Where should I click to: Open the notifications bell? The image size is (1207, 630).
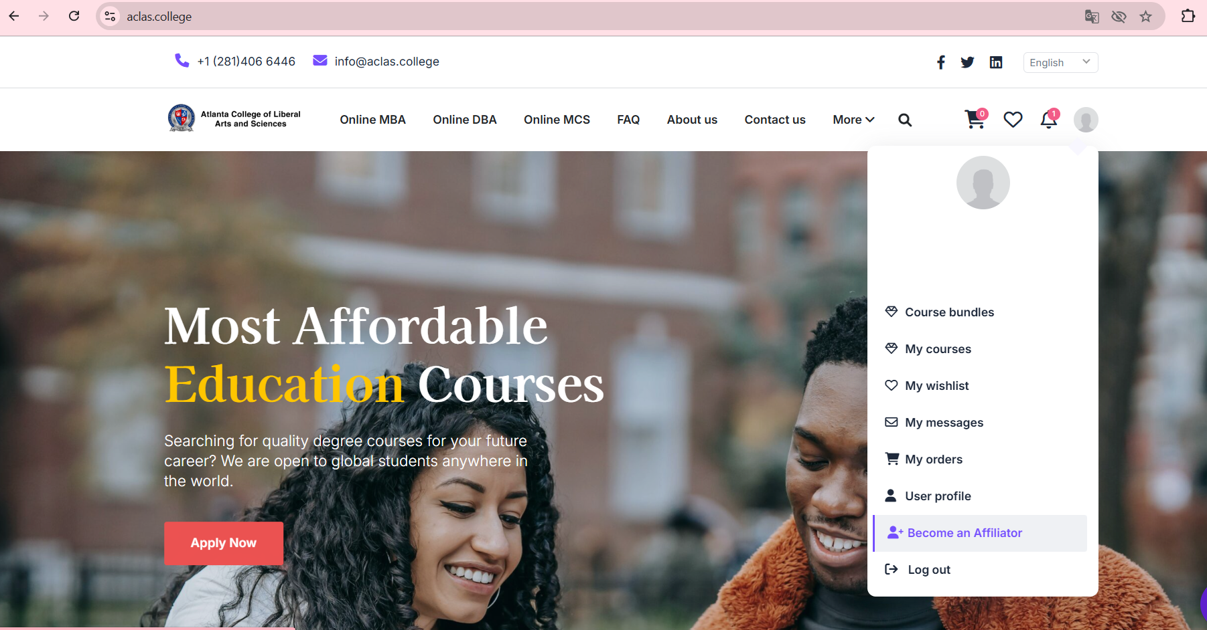point(1049,119)
